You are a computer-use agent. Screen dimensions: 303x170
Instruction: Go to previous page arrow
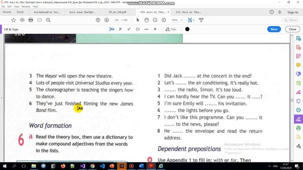tap(98, 20)
